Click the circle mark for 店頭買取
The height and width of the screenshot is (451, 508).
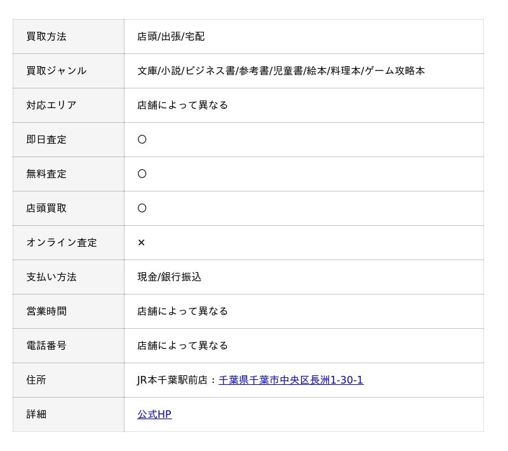pyautogui.click(x=142, y=208)
